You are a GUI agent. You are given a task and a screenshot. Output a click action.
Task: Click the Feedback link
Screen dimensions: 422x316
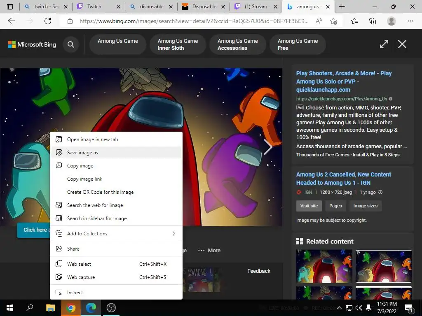[x=259, y=271]
